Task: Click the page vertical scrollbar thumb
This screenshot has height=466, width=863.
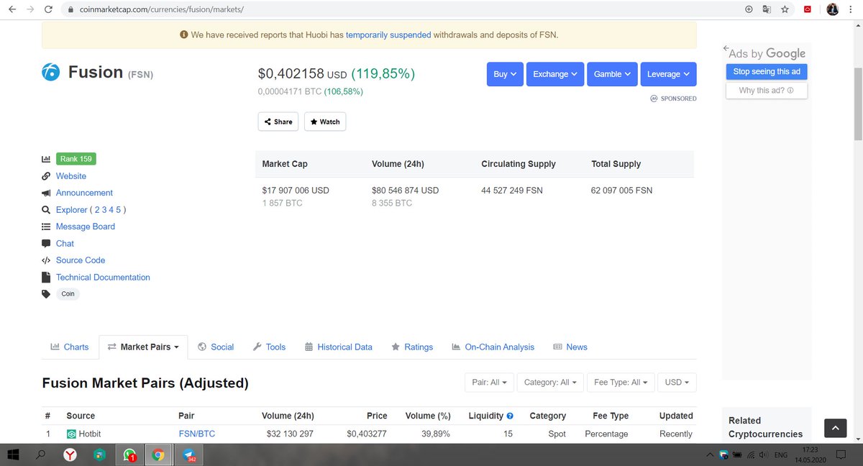Action: [857, 104]
